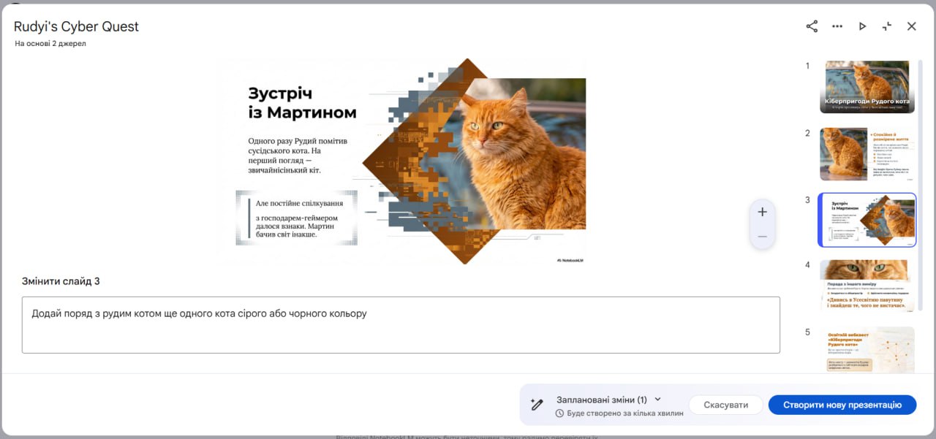Click the main slide preview image

click(401, 161)
